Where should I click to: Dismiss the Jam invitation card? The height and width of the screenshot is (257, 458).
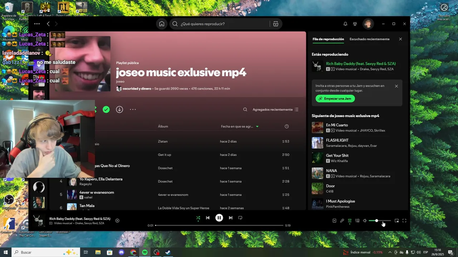pyautogui.click(x=396, y=86)
